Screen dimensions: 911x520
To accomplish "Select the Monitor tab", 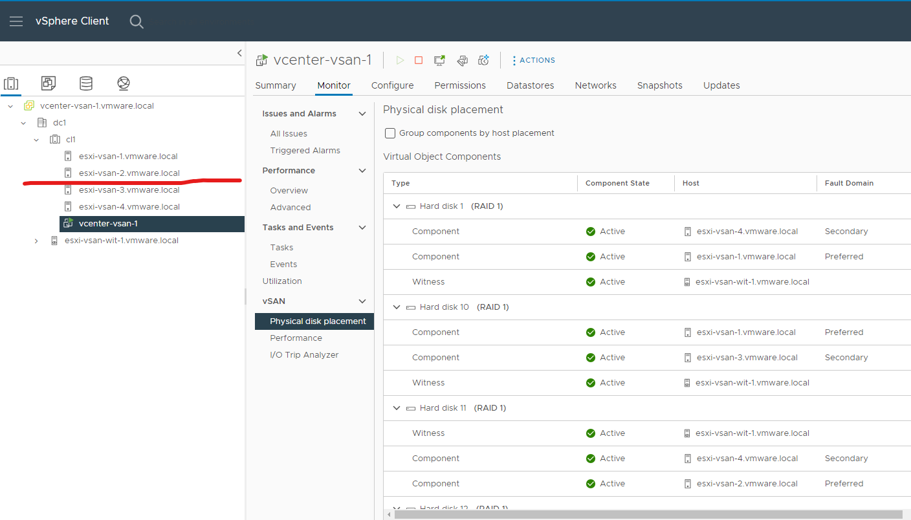I will [x=334, y=85].
